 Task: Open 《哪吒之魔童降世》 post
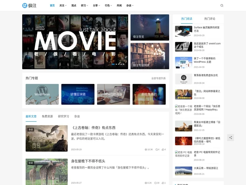(x=207, y=140)
